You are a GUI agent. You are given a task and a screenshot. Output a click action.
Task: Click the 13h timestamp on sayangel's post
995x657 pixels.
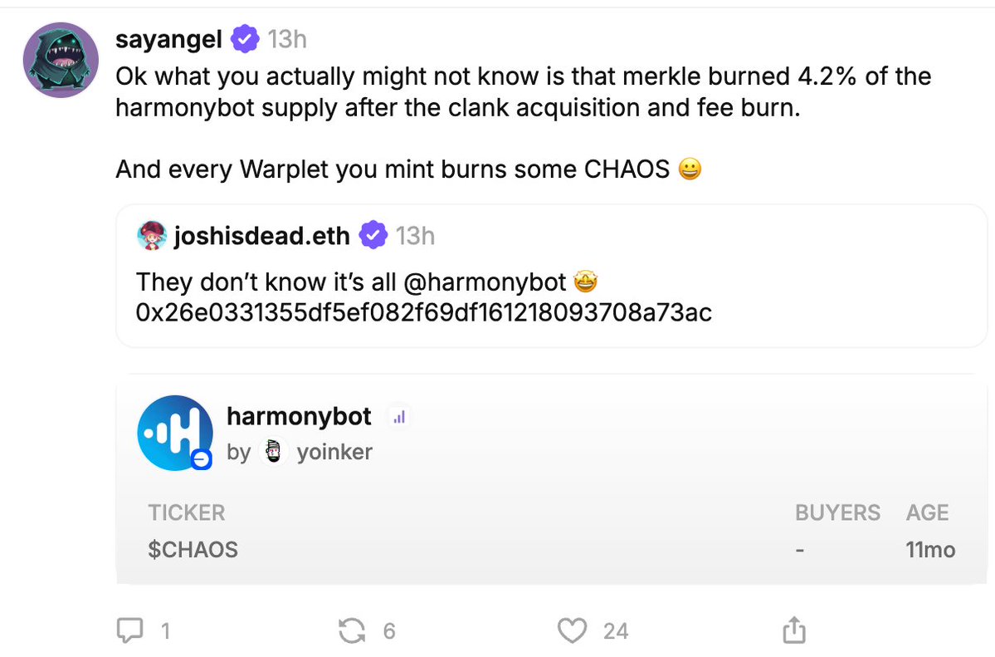click(x=287, y=38)
